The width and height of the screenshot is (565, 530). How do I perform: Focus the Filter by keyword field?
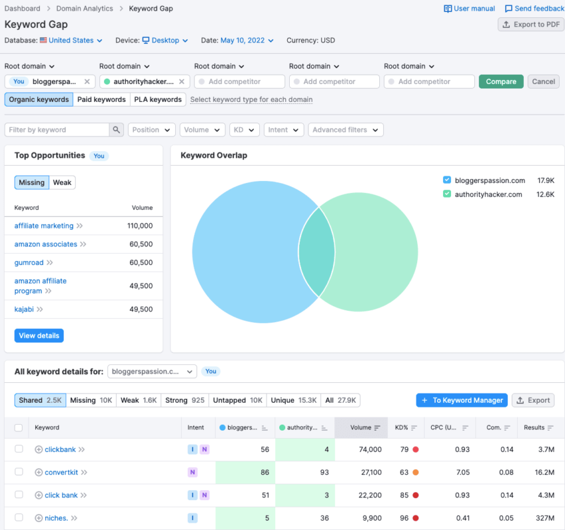click(x=57, y=130)
